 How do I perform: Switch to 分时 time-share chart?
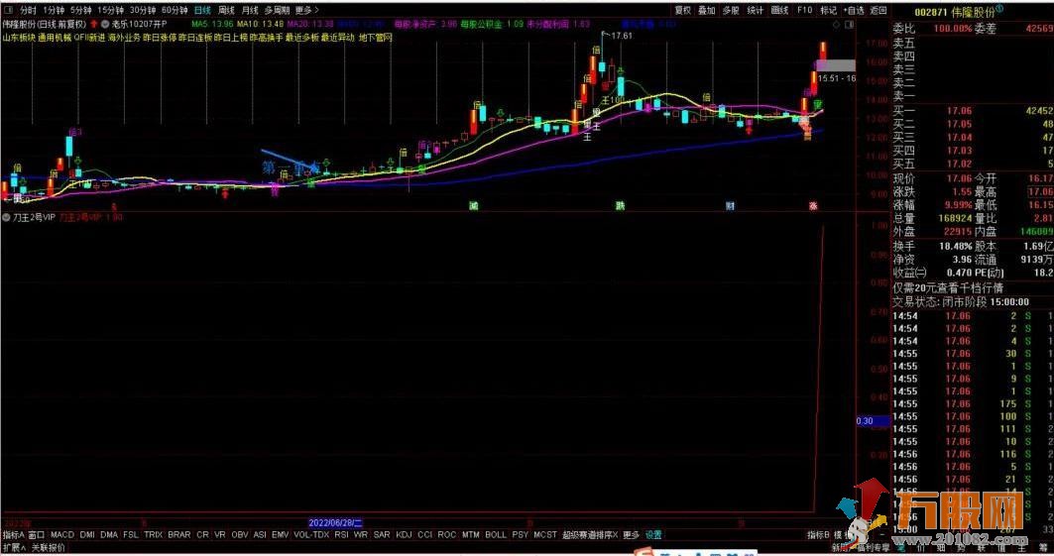[28, 10]
